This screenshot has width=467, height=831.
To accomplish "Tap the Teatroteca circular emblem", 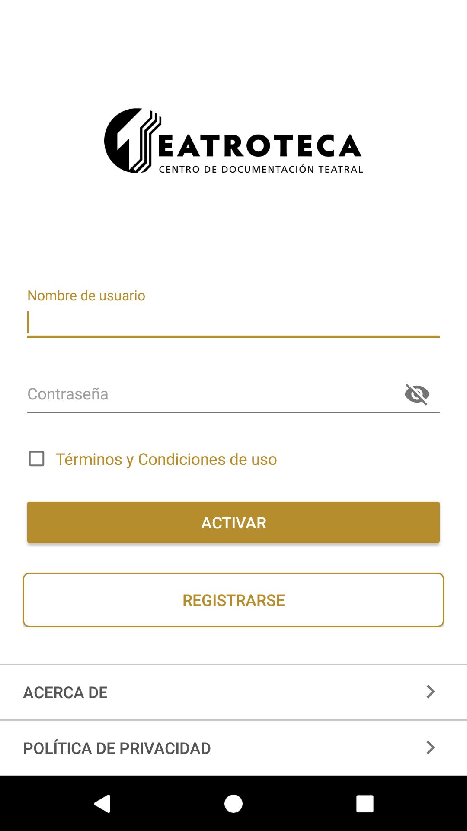I will tap(130, 141).
